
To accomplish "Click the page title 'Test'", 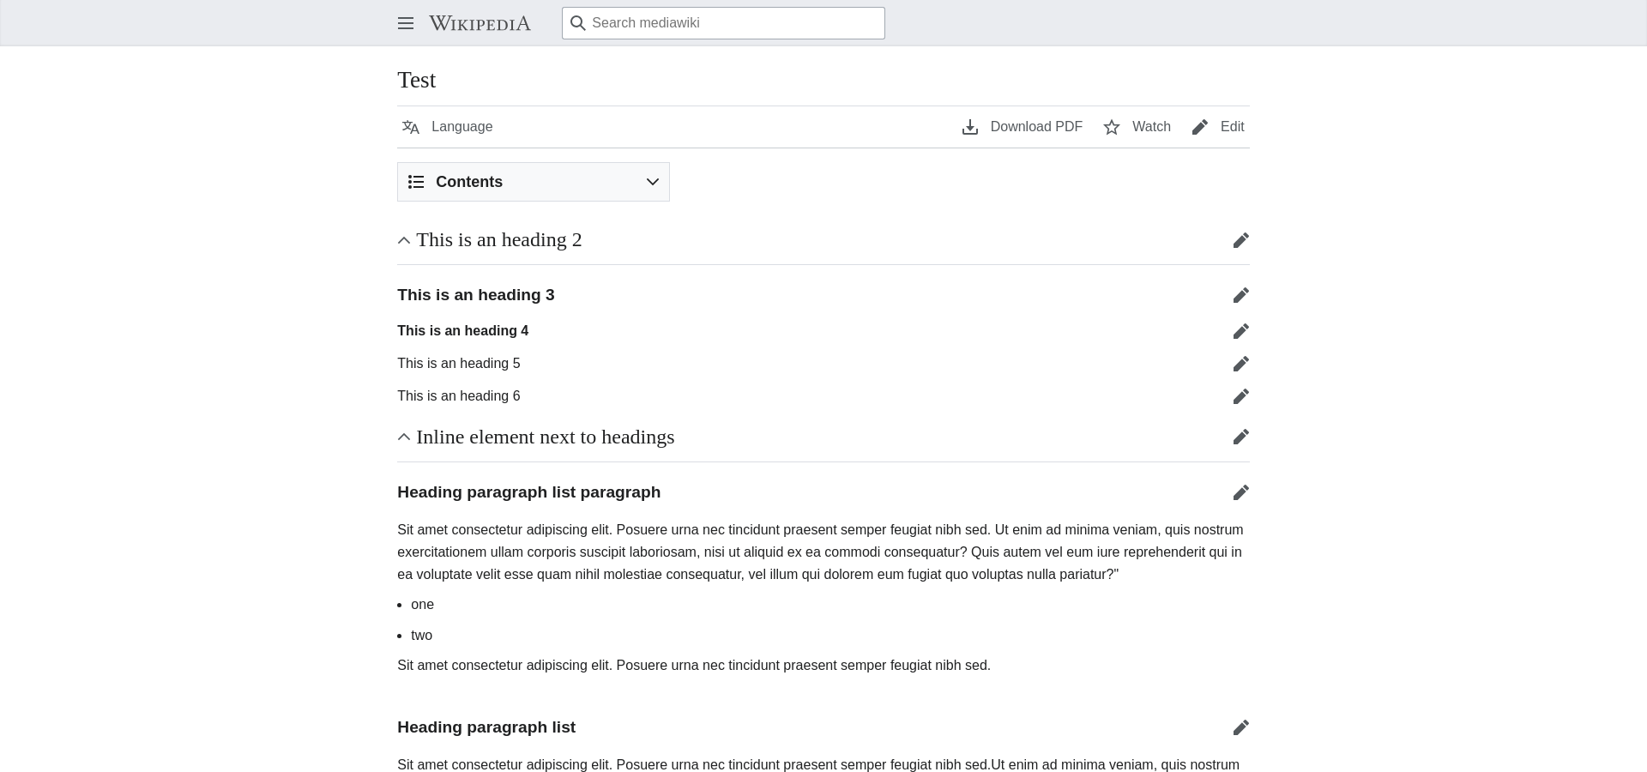I will 417,80.
